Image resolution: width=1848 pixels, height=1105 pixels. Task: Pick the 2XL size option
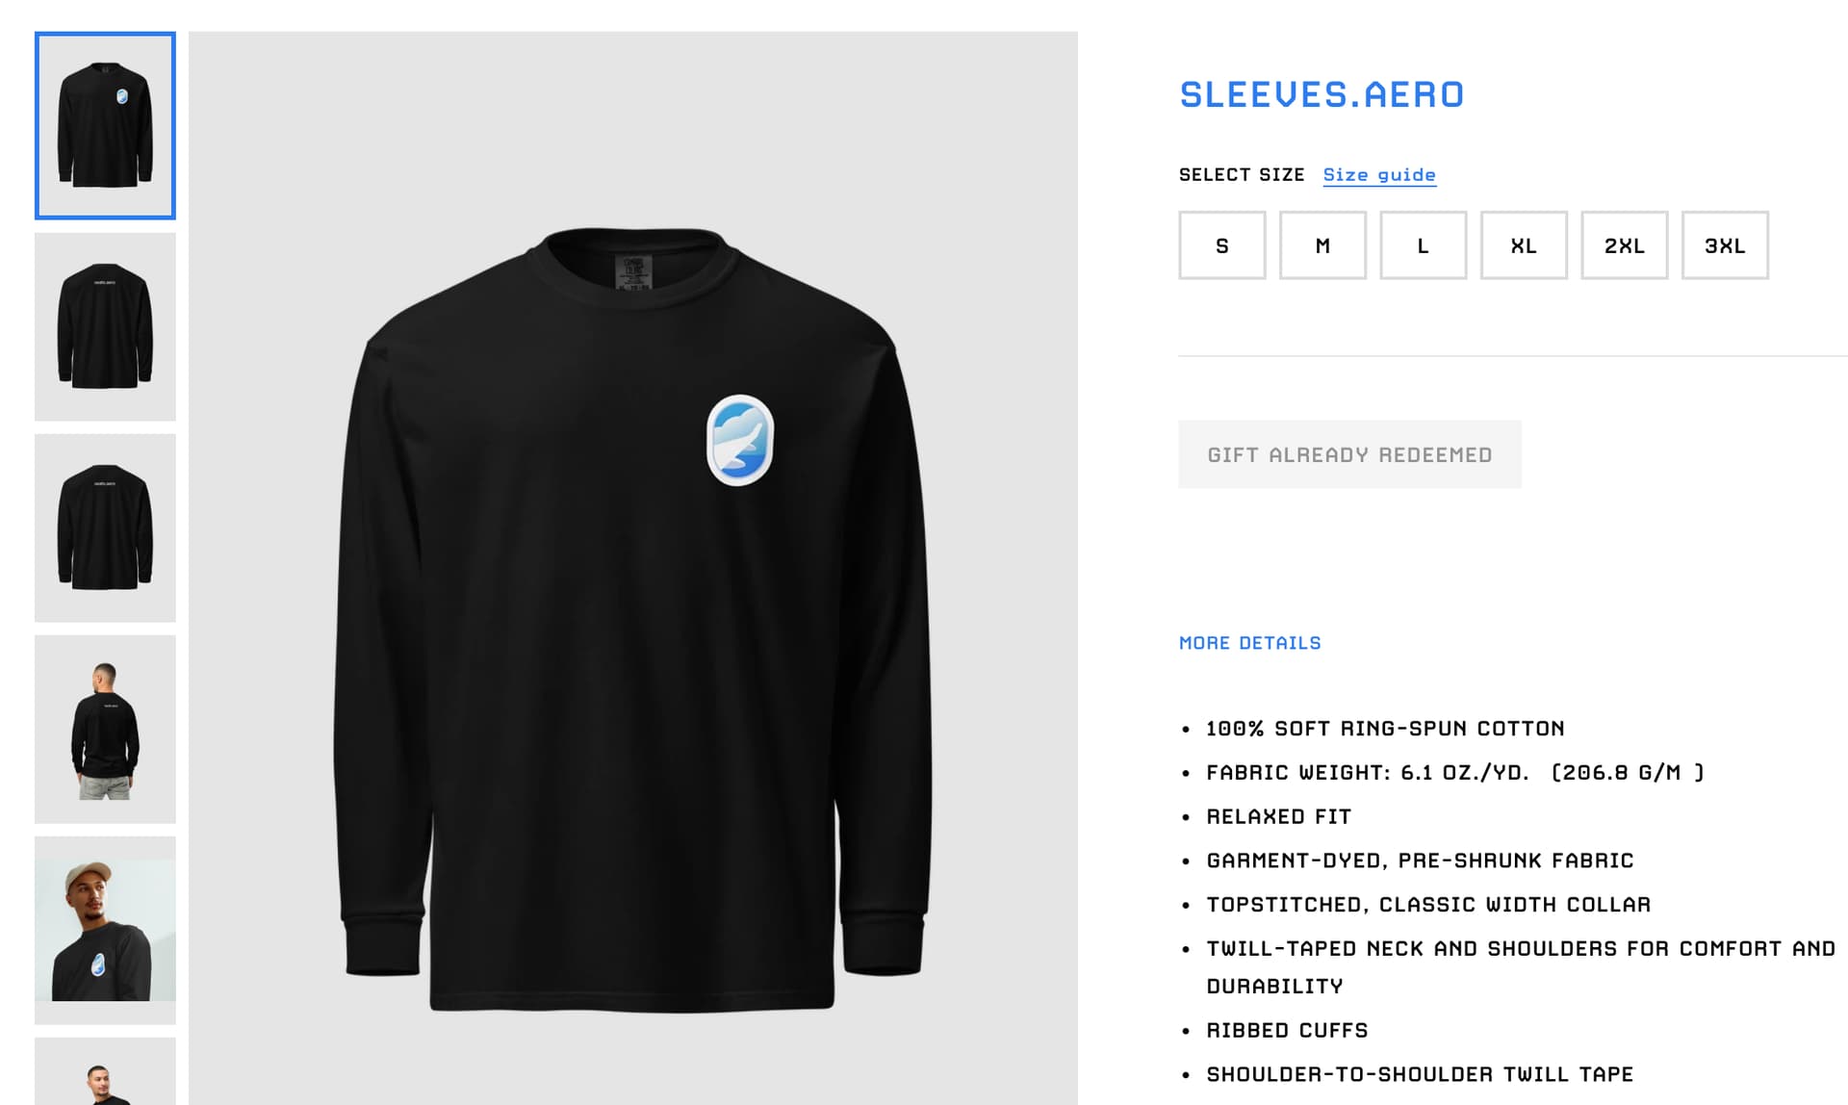[x=1625, y=245]
